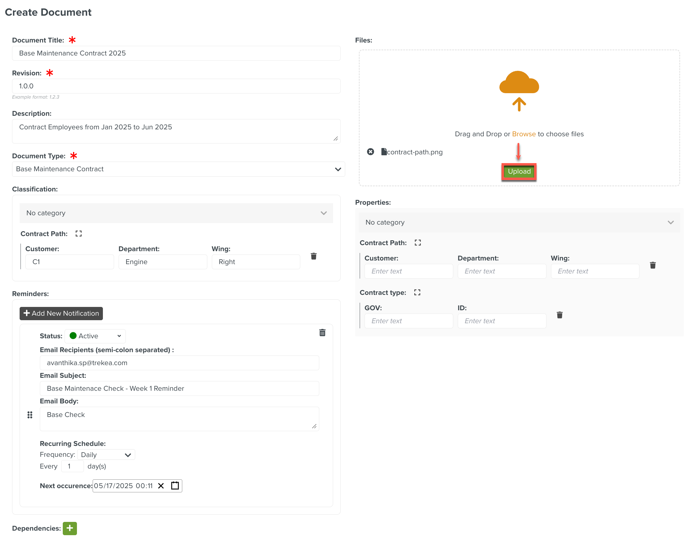Delete Classification Contract Path row
The height and width of the screenshot is (543, 688).
coord(314,256)
